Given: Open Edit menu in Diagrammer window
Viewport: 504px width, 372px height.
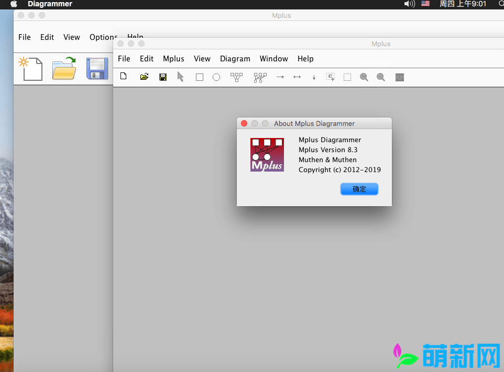Looking at the screenshot, I should (147, 59).
